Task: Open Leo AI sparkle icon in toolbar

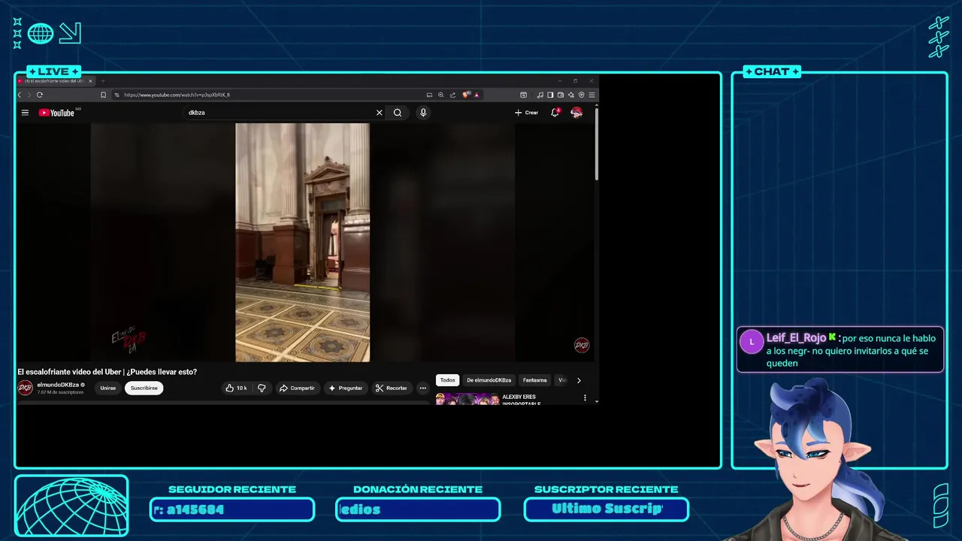Action: point(571,95)
